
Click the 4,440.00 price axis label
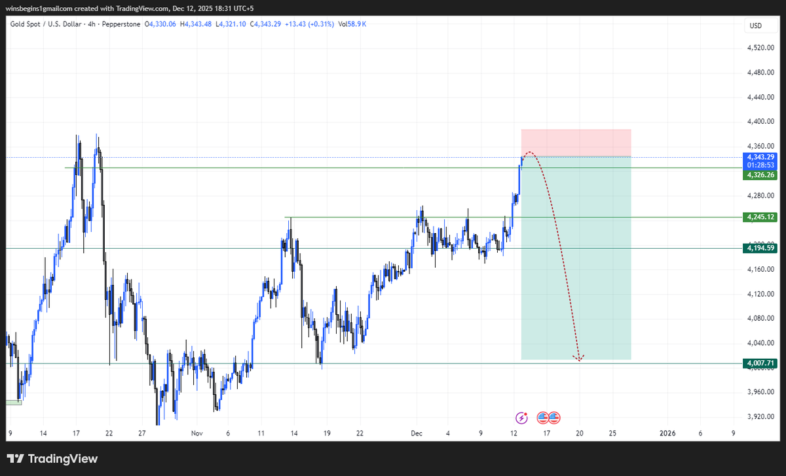click(760, 97)
